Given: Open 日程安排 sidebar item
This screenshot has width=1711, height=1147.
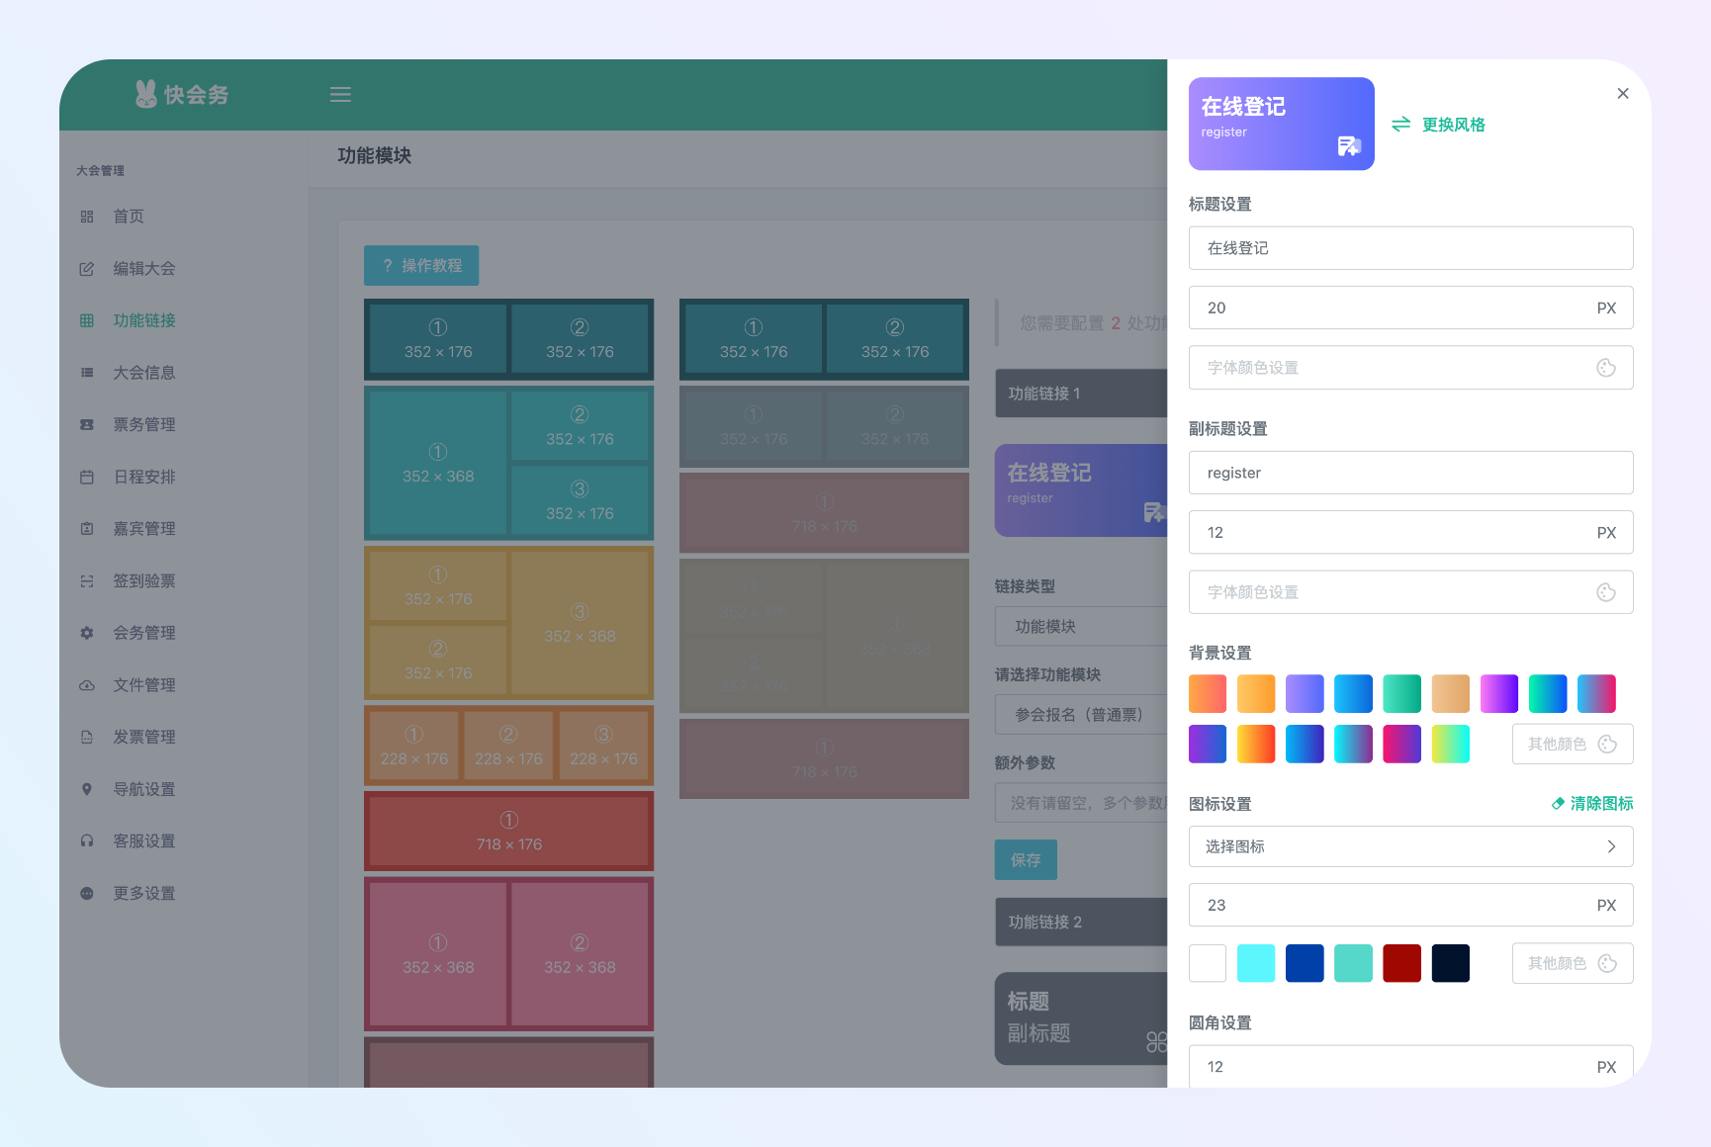Looking at the screenshot, I should point(144,477).
